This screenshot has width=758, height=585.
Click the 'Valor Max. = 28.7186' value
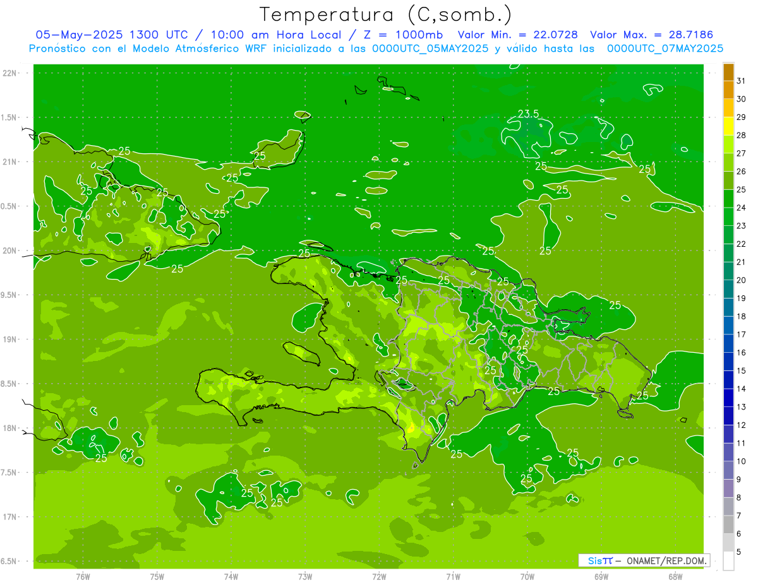pos(652,35)
